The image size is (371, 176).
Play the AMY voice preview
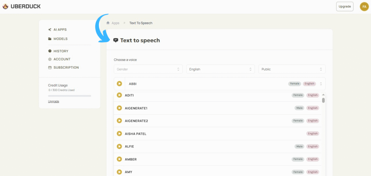coord(120,172)
